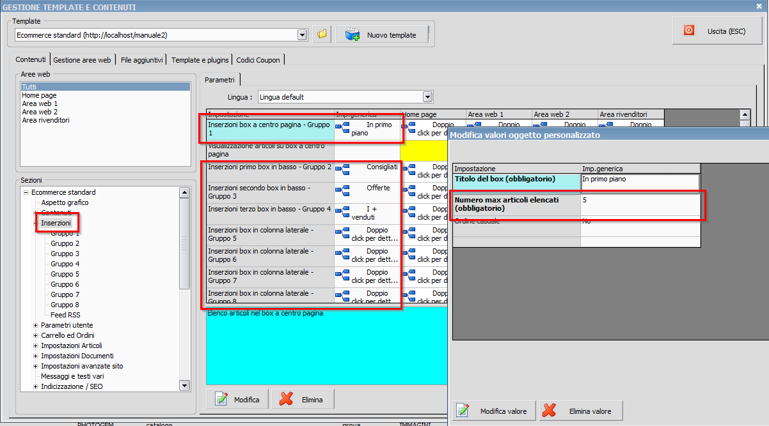Screen dimensions: 769x426
Task: Click object icon in Gruppo 7 row
Action: tap(343, 276)
